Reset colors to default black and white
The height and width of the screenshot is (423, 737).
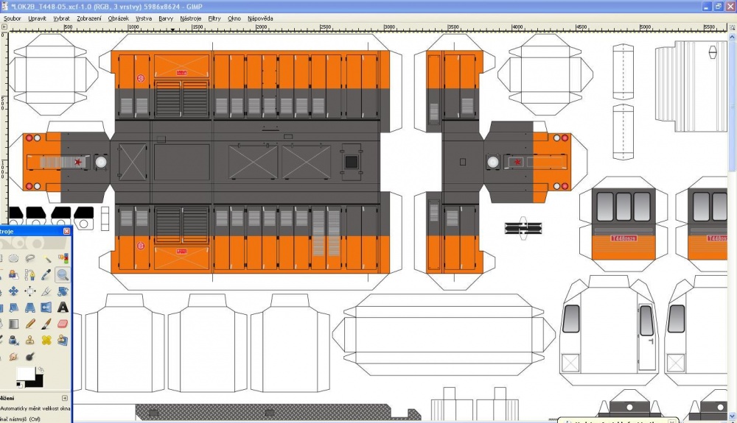pos(19,385)
